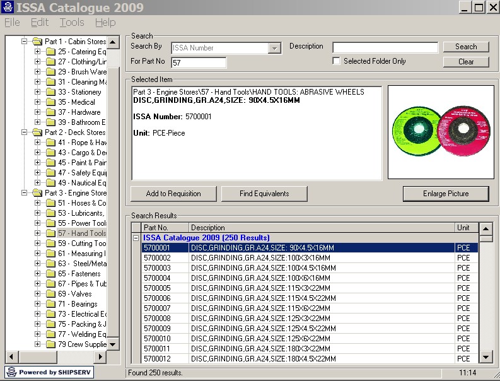Select folder icon of 35 - Medical
This screenshot has height=381, width=500.
click(x=50, y=102)
